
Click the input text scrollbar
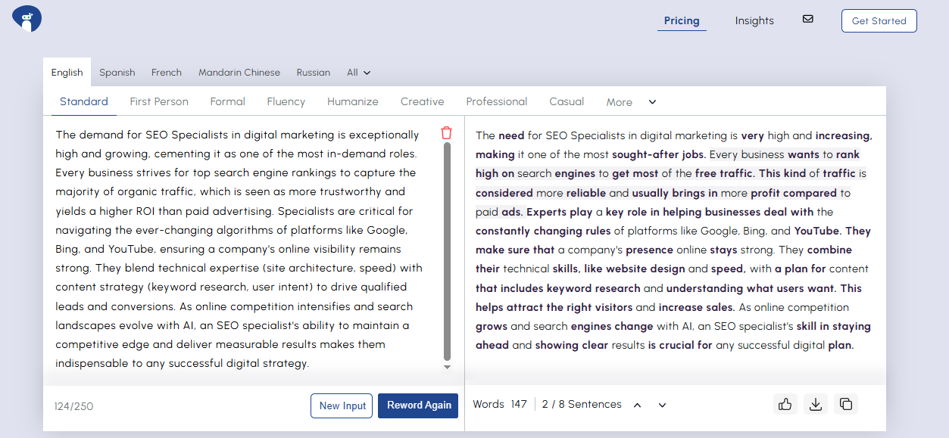click(447, 250)
